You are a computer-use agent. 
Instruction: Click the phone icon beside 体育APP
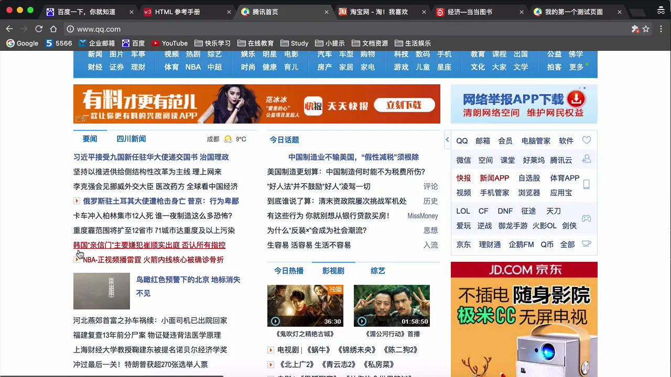587,184
